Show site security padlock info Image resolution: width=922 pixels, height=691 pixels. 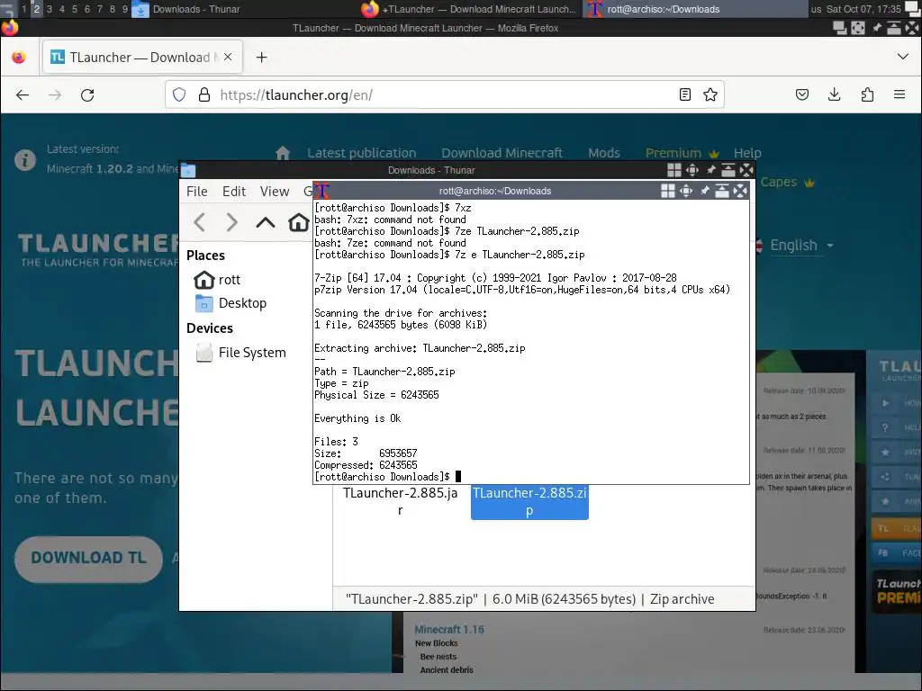click(x=204, y=94)
